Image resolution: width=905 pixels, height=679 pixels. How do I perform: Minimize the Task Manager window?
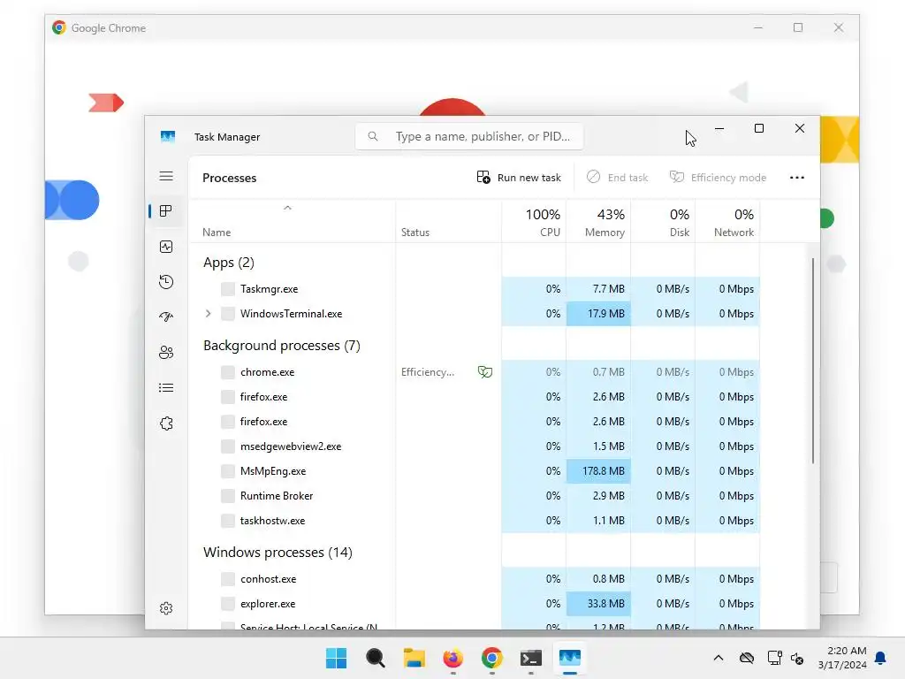click(x=719, y=129)
